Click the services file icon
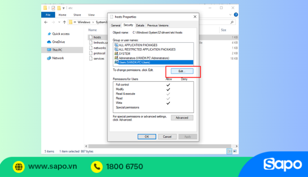This screenshot has width=308, height=177. click(x=91, y=59)
